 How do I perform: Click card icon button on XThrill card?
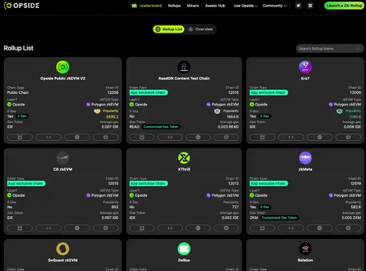pyautogui.click(x=226, y=228)
